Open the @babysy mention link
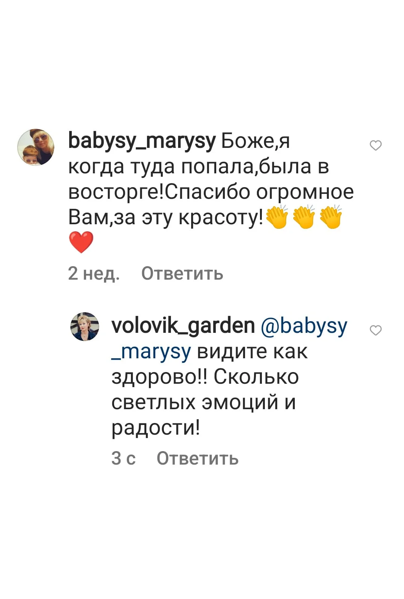This screenshot has height=599, width=404. point(304,326)
